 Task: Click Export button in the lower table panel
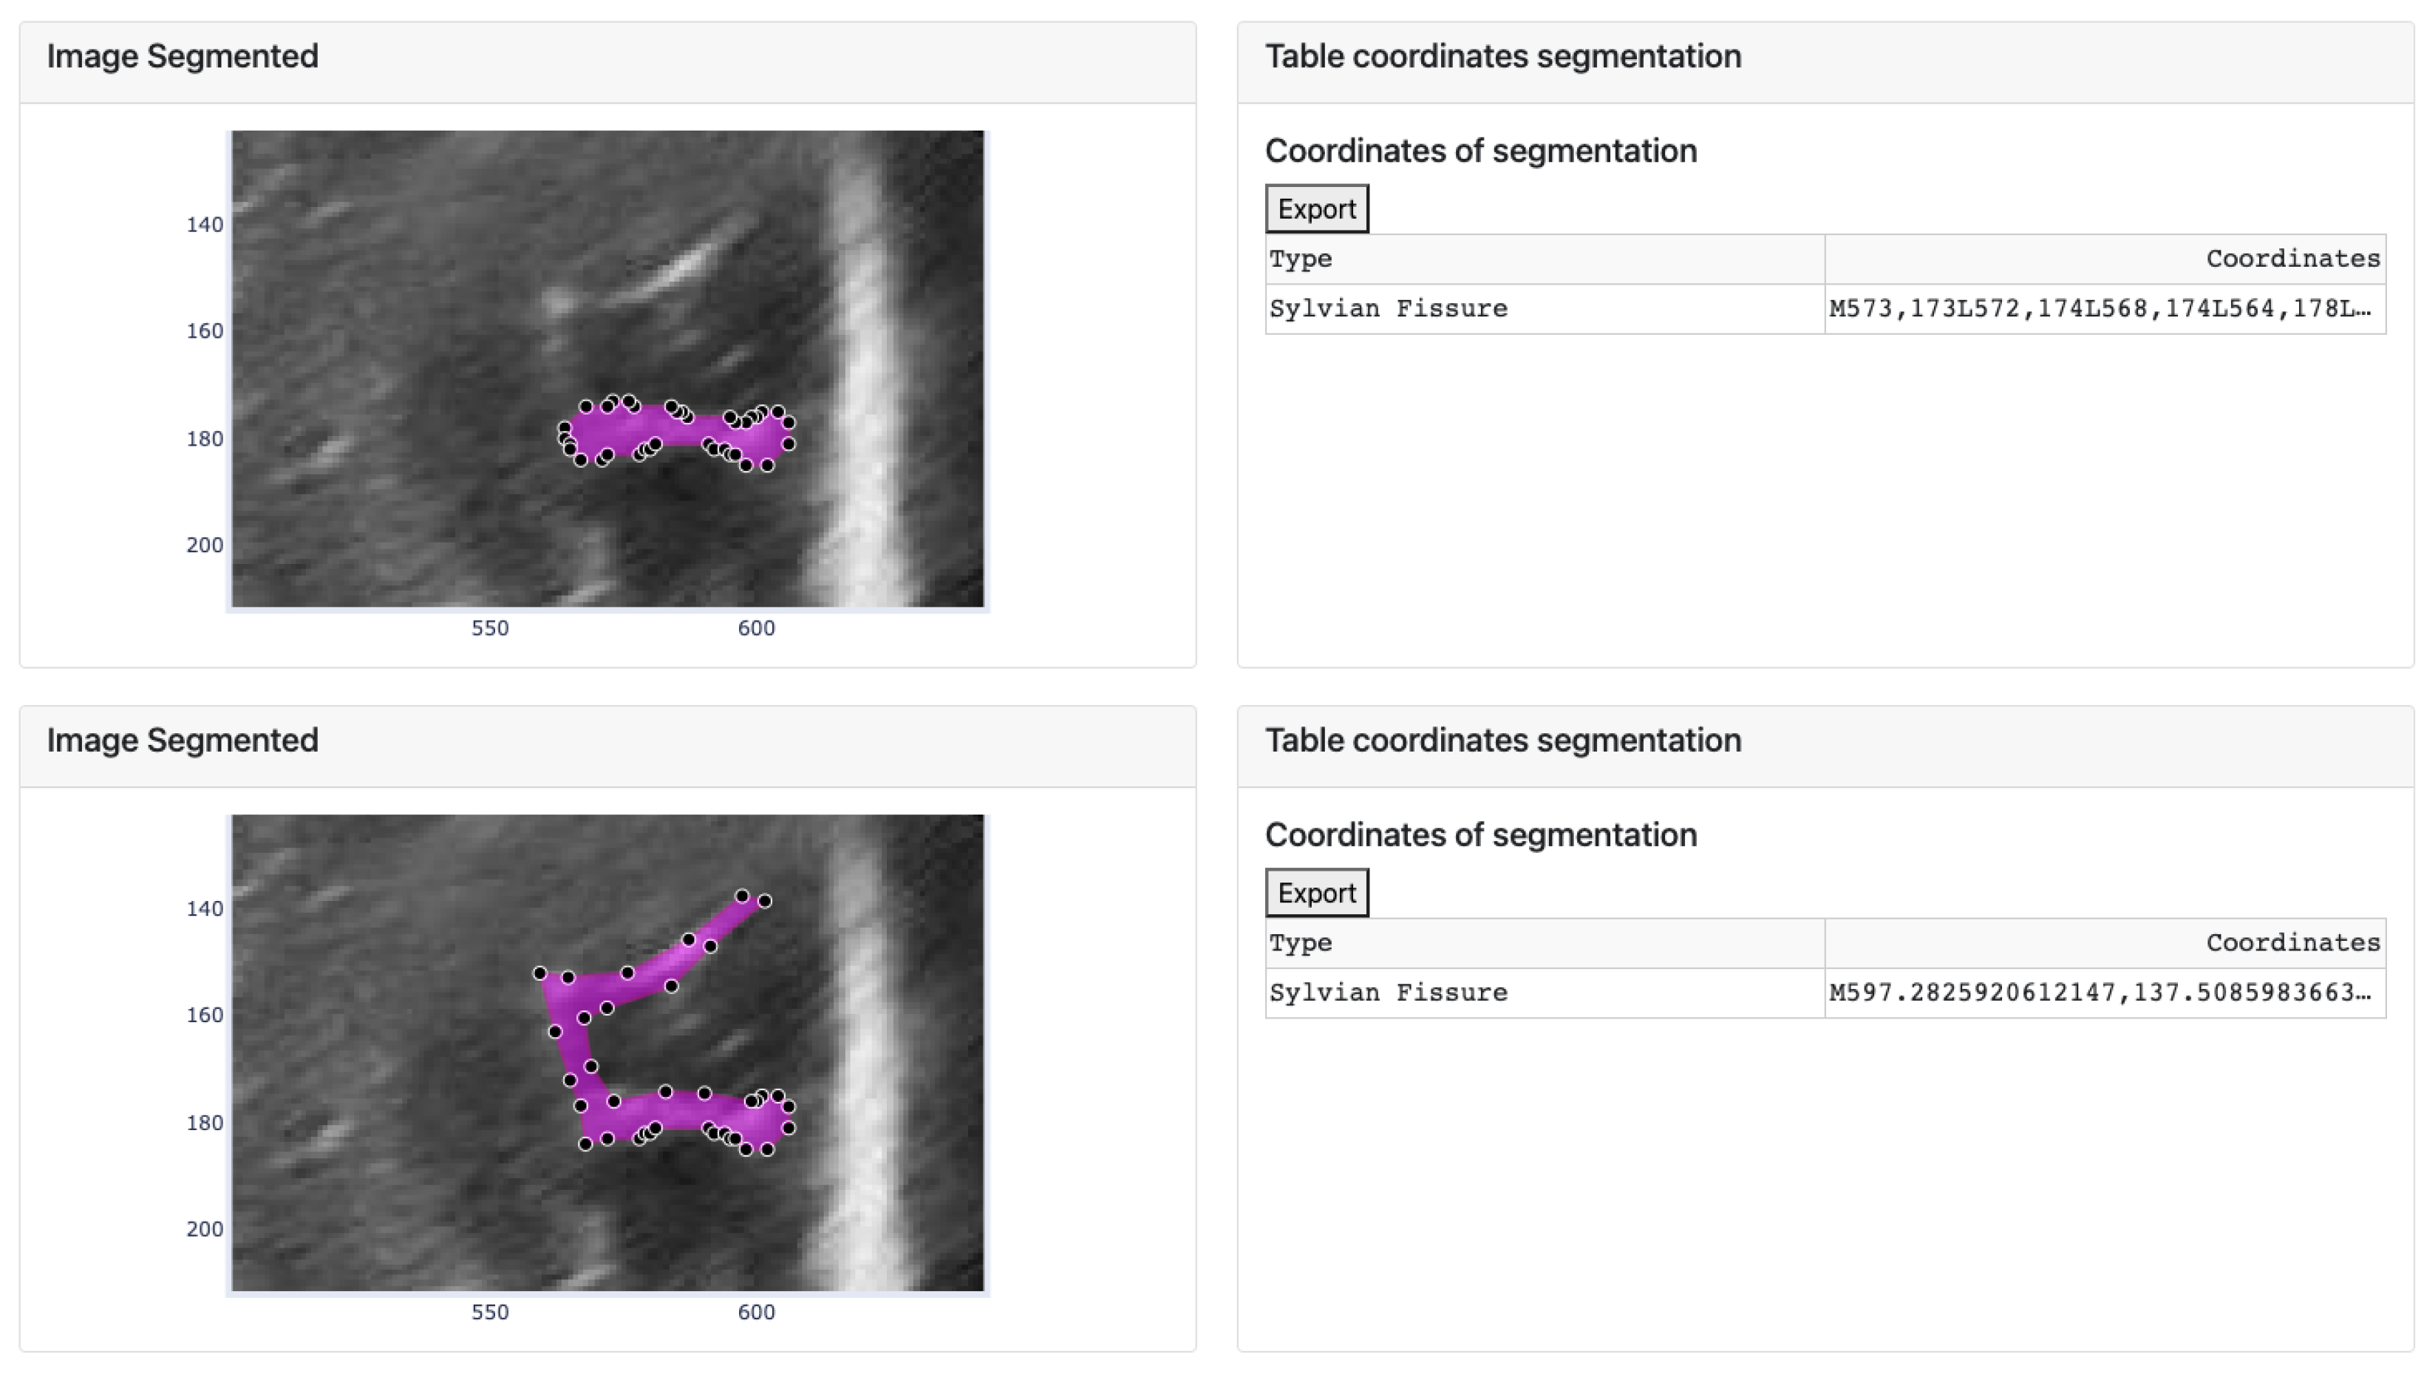click(x=1315, y=893)
